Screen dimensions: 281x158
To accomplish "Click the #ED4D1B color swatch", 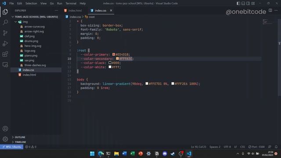I will (x=114, y=54).
